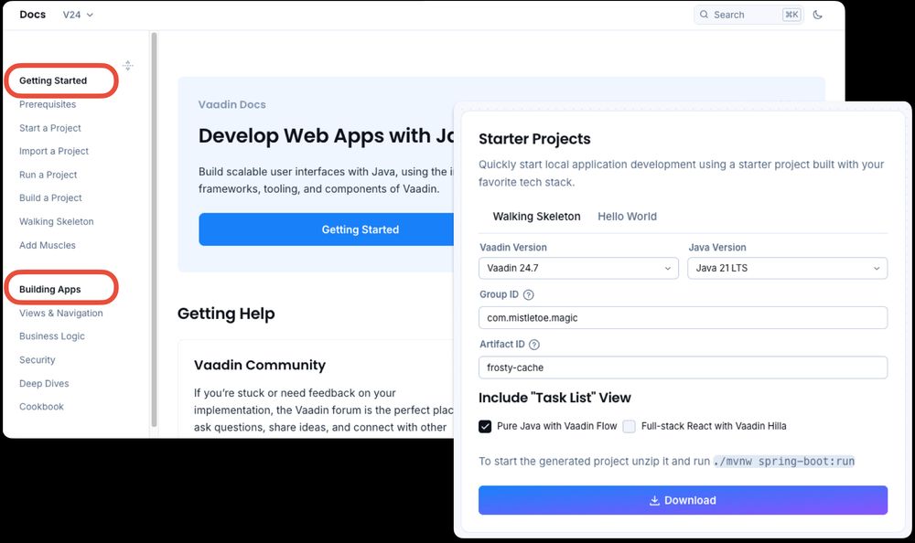Viewport: 915px width, 543px height.
Task: Click the Group ID field com.mistletoe.magic
Action: pyautogui.click(x=683, y=318)
